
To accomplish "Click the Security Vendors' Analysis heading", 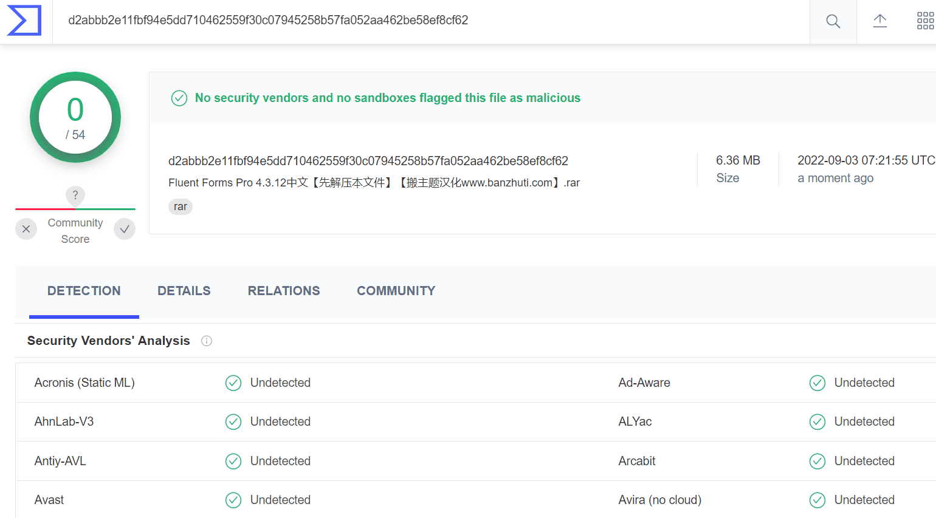I will click(x=109, y=341).
